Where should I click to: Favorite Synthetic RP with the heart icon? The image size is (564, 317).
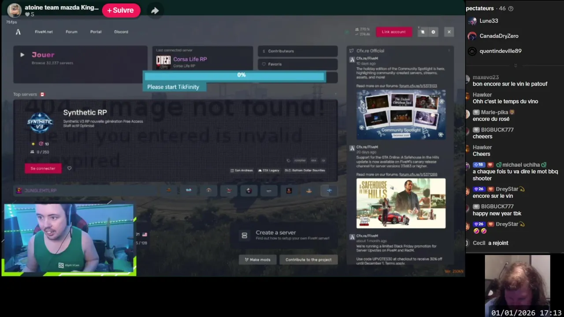69,168
